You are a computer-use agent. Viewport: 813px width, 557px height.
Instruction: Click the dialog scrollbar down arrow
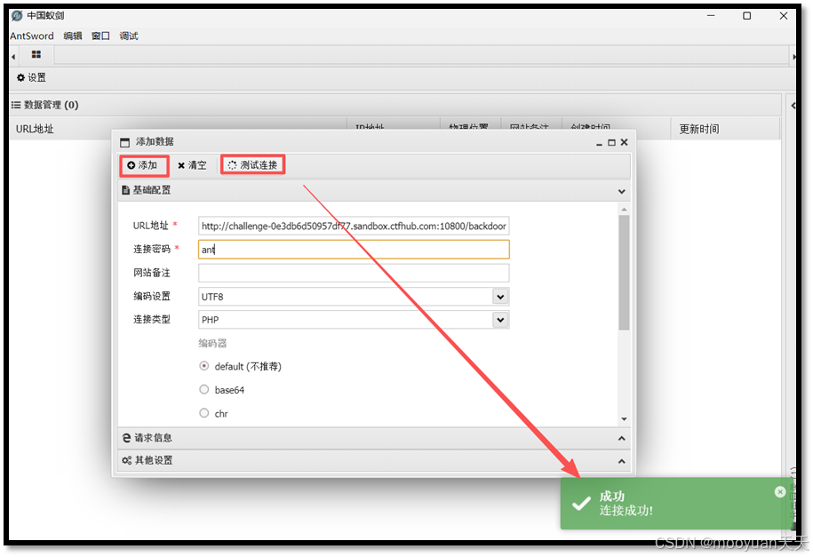pyautogui.click(x=625, y=419)
